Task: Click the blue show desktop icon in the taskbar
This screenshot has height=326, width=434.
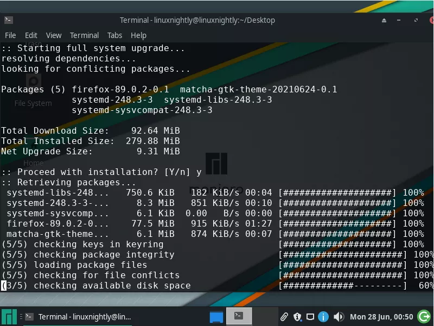Action: tap(216, 317)
